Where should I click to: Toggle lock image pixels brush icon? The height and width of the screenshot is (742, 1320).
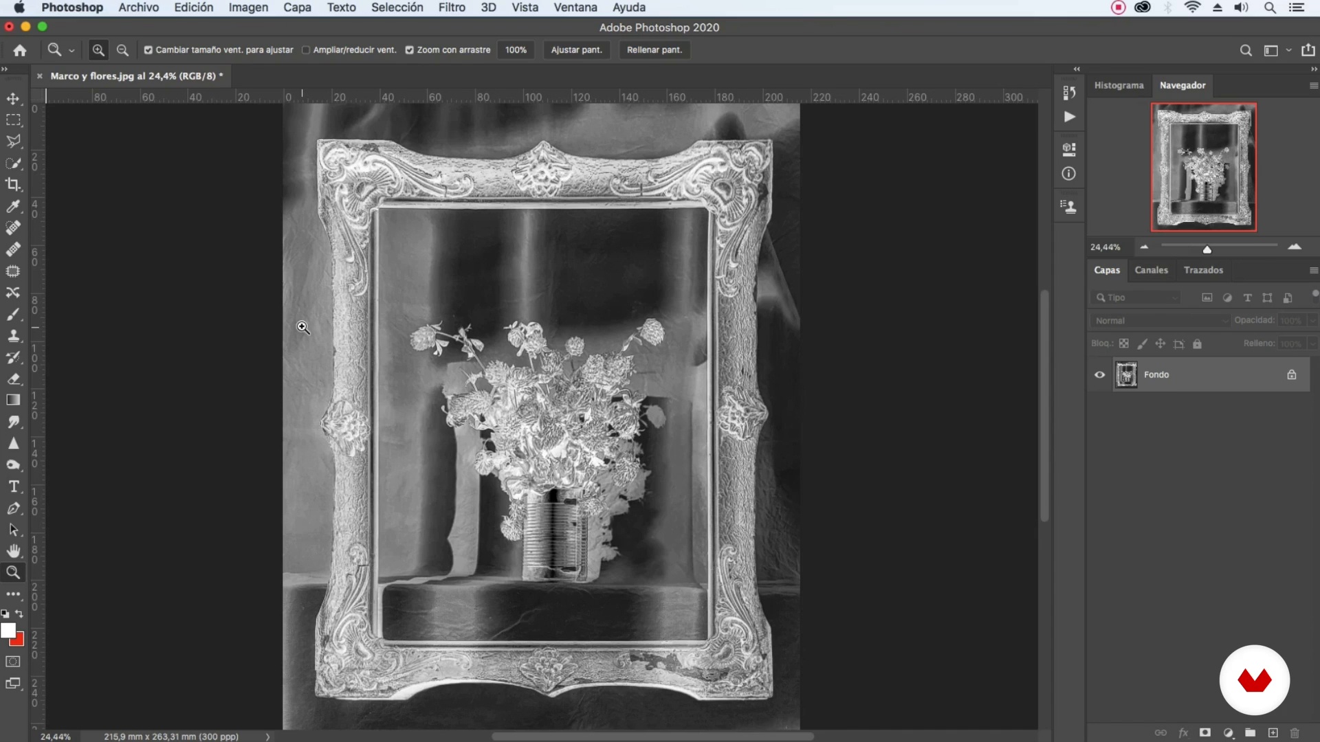1142,344
